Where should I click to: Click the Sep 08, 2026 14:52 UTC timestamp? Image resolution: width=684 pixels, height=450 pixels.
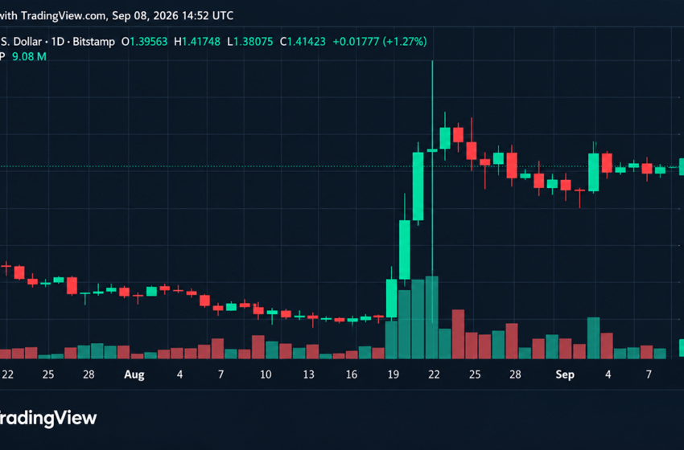coord(173,16)
